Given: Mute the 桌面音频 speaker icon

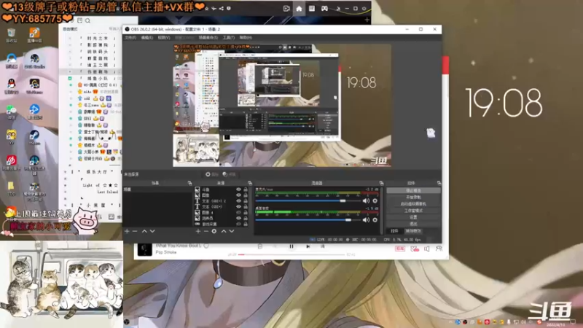Looking at the screenshot, I should (366, 220).
